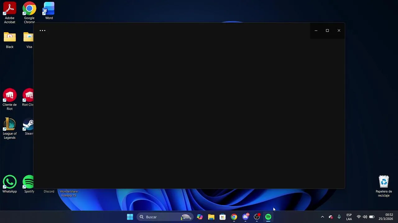398x223 pixels.
Task: Launch Google Chrome from the desktop
Action: coord(29,13)
